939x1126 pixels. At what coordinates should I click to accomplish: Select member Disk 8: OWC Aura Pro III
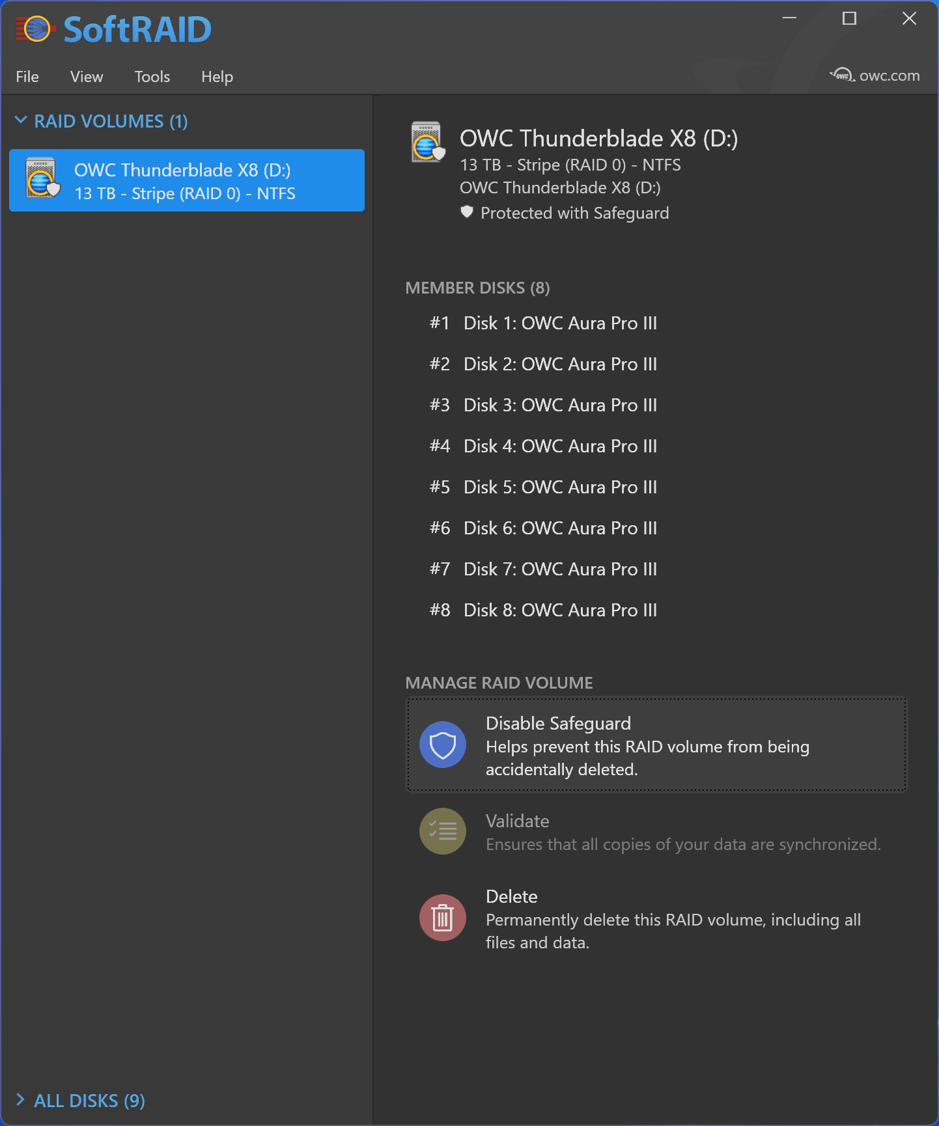pyautogui.click(x=559, y=610)
